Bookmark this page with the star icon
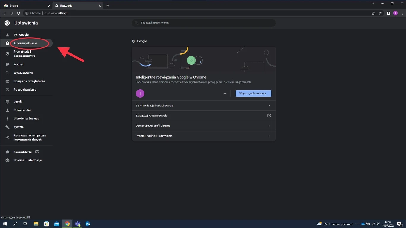The width and height of the screenshot is (406, 228). click(x=380, y=13)
